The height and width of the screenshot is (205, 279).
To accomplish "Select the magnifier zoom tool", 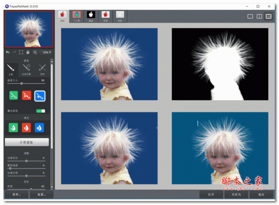I will 35,53.
